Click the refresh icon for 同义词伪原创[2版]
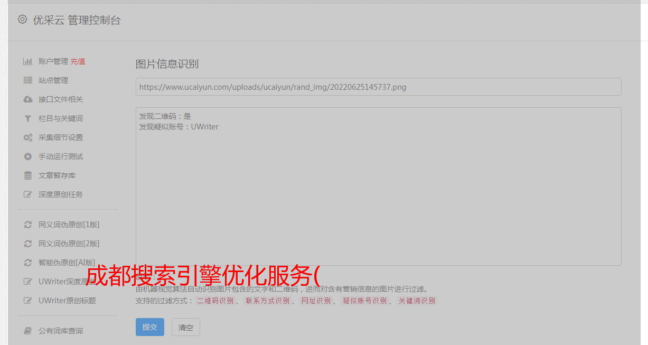 pyautogui.click(x=28, y=244)
